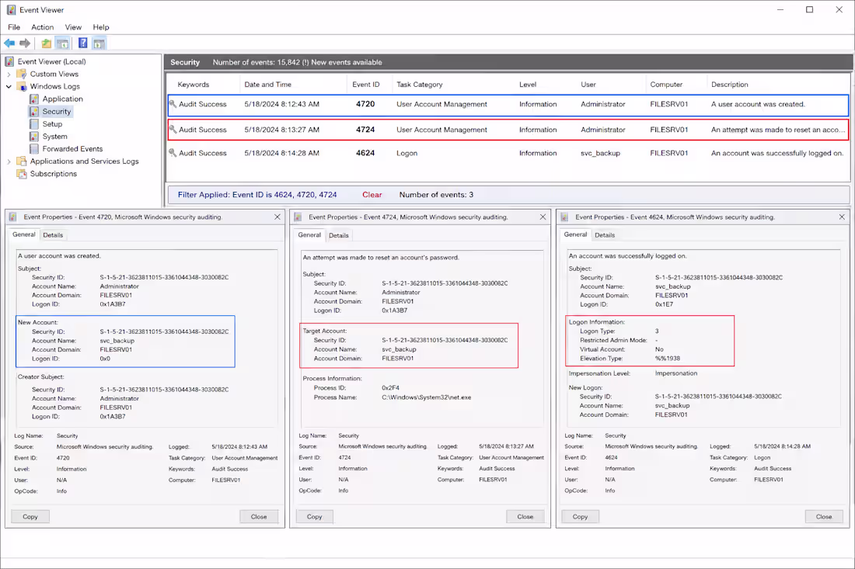
Task: Click the Application log icon in tree
Action: pyautogui.click(x=33, y=99)
